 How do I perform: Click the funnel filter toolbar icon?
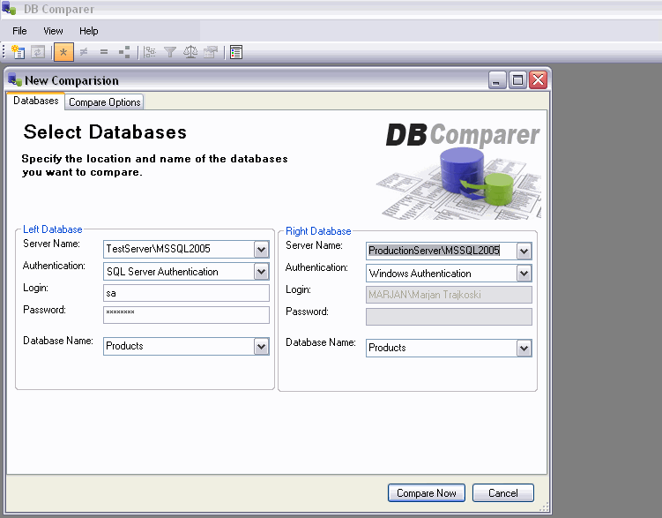click(x=170, y=52)
